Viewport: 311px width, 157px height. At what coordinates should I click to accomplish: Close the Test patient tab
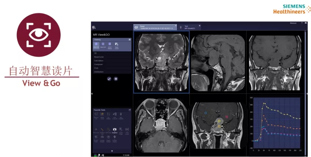pyautogui.click(x=200, y=26)
